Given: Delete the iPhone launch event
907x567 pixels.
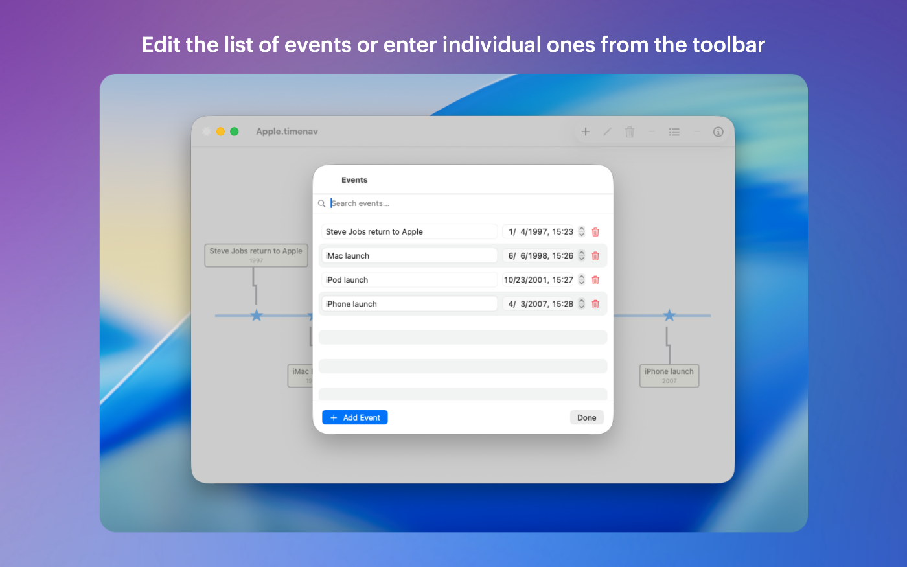Looking at the screenshot, I should [x=595, y=304].
